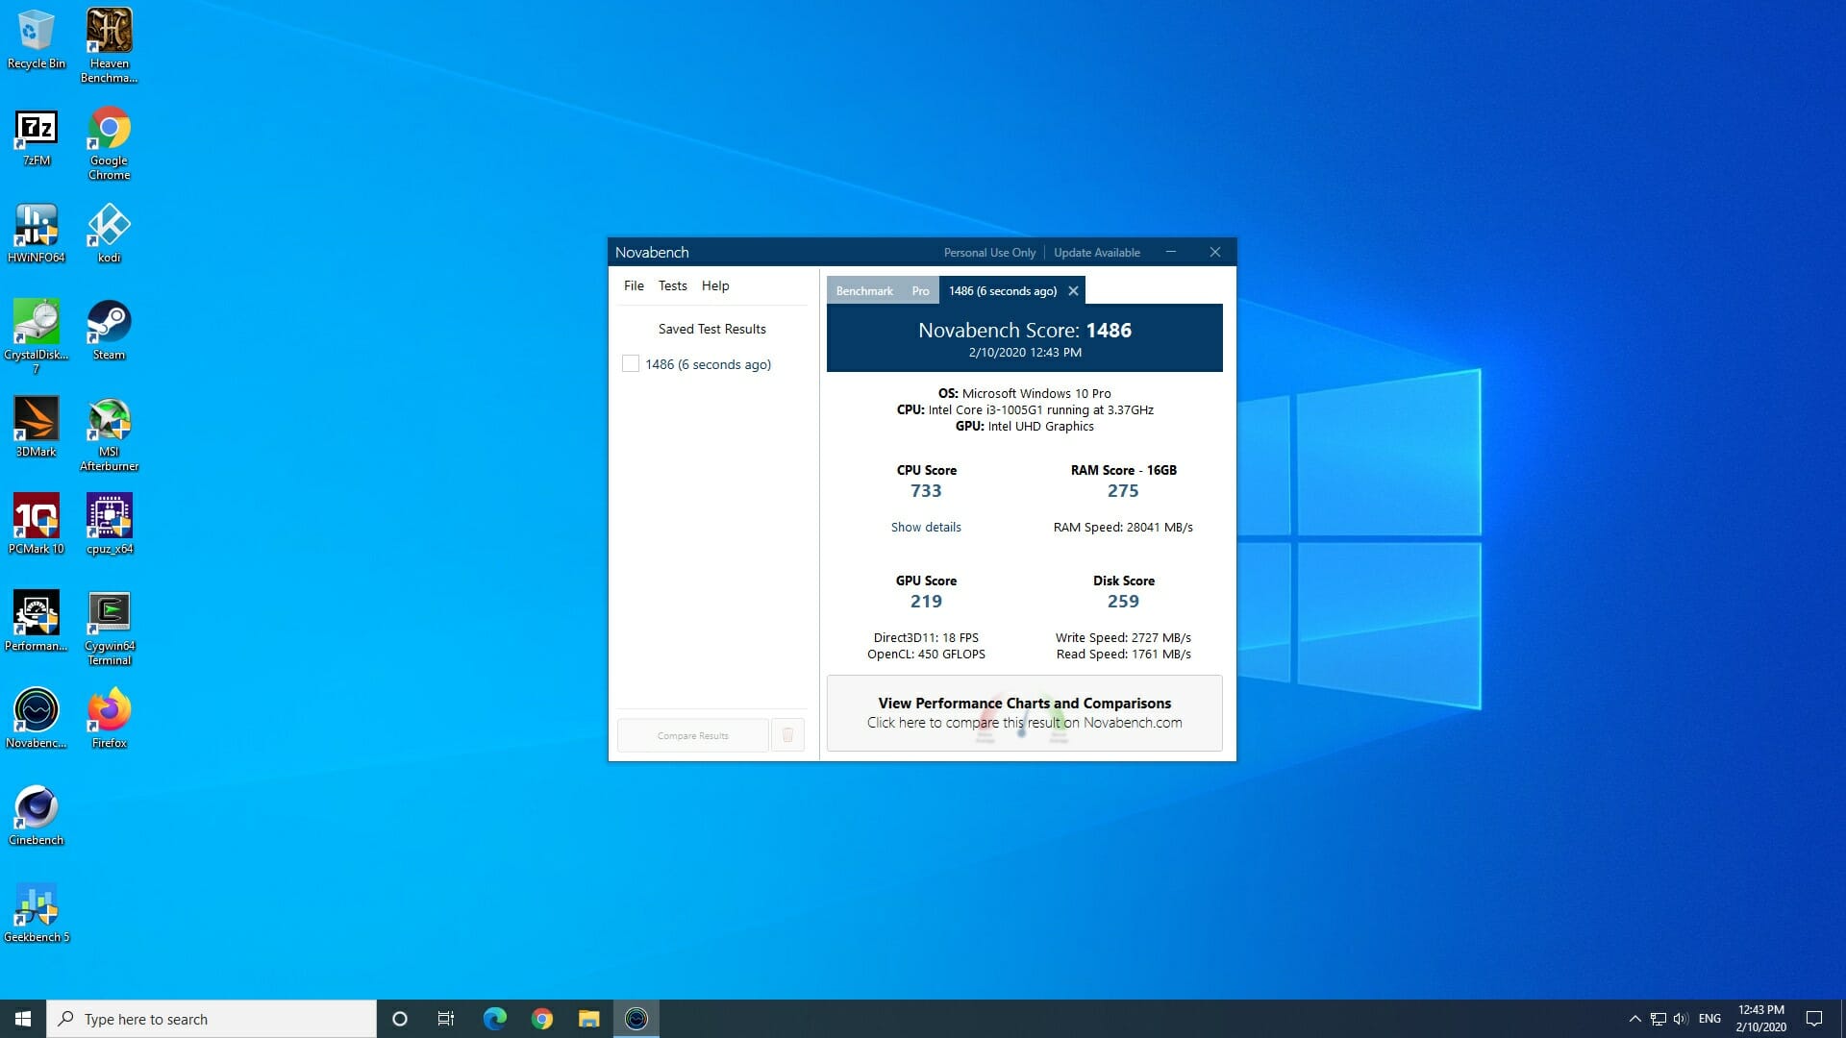Select the Google Chrome desktop shortcut
The width and height of the screenshot is (1846, 1038).
109,142
